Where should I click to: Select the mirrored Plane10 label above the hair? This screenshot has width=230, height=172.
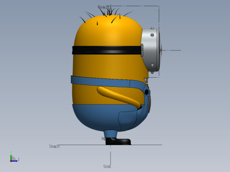pos(103,7)
